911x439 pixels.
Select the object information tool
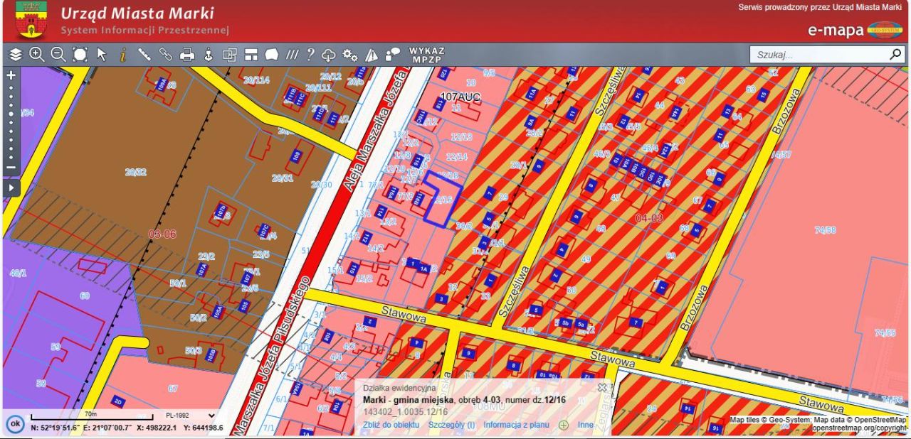point(122,55)
